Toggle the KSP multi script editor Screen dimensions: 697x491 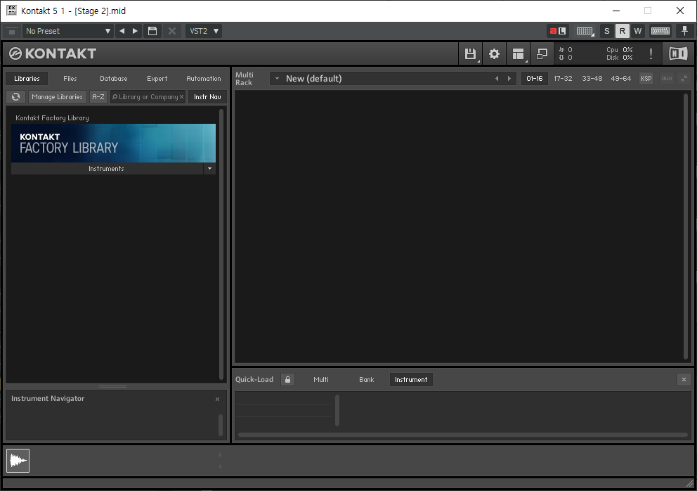pyautogui.click(x=646, y=78)
